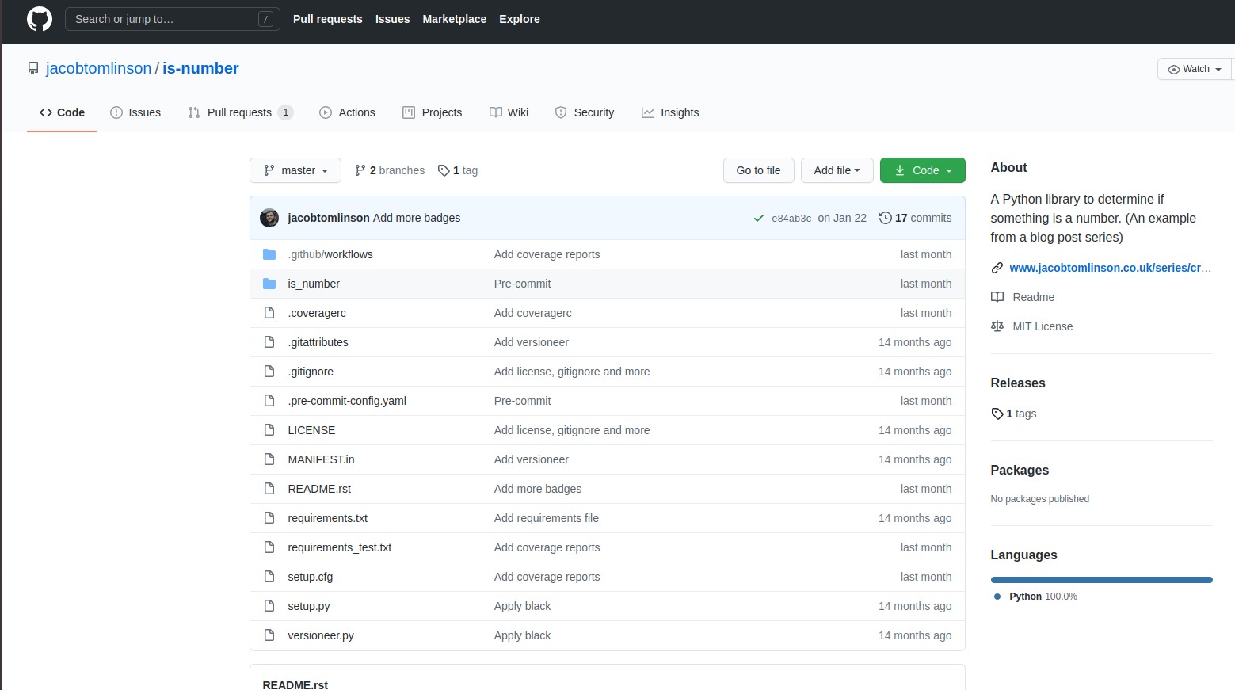This screenshot has width=1235, height=690.
Task: Open Marketplace in top navigation
Action: 455,19
